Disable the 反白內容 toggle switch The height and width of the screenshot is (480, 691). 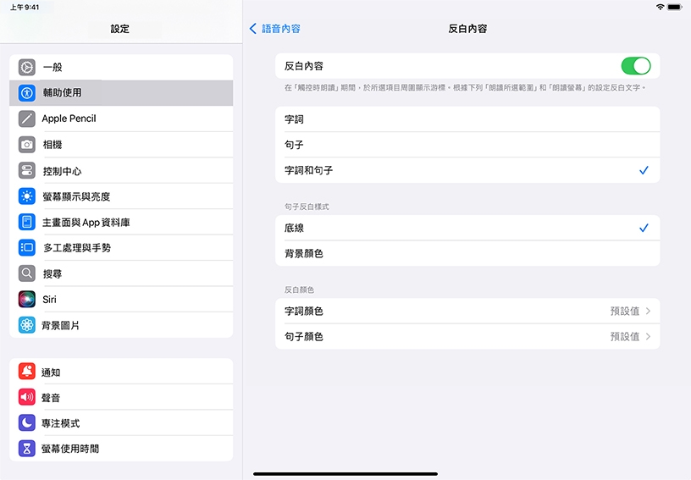[x=635, y=66]
